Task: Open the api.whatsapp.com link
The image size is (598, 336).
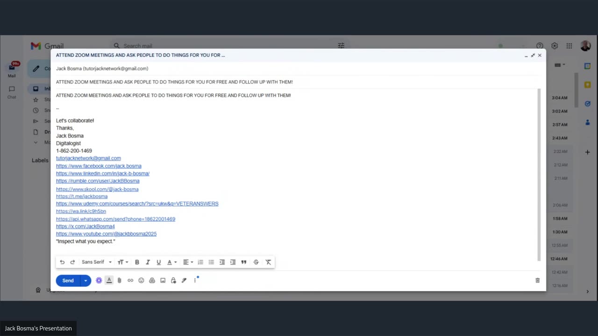Action: [115, 219]
